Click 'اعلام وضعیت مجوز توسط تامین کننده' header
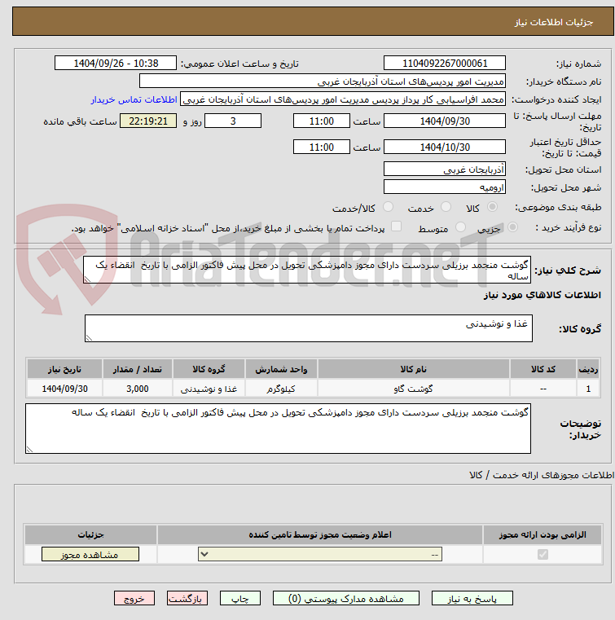Image resolution: width=615 pixels, height=620 pixels. click(x=320, y=534)
